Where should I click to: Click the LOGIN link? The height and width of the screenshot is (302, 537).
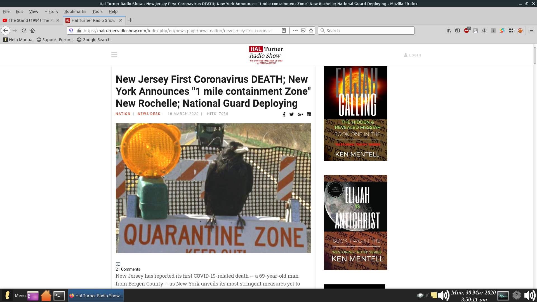(x=413, y=55)
